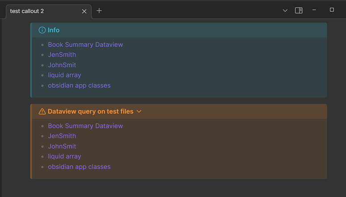346x197 pixels.
Task: Collapse the Dataview query callout chevron
Action: 139,111
